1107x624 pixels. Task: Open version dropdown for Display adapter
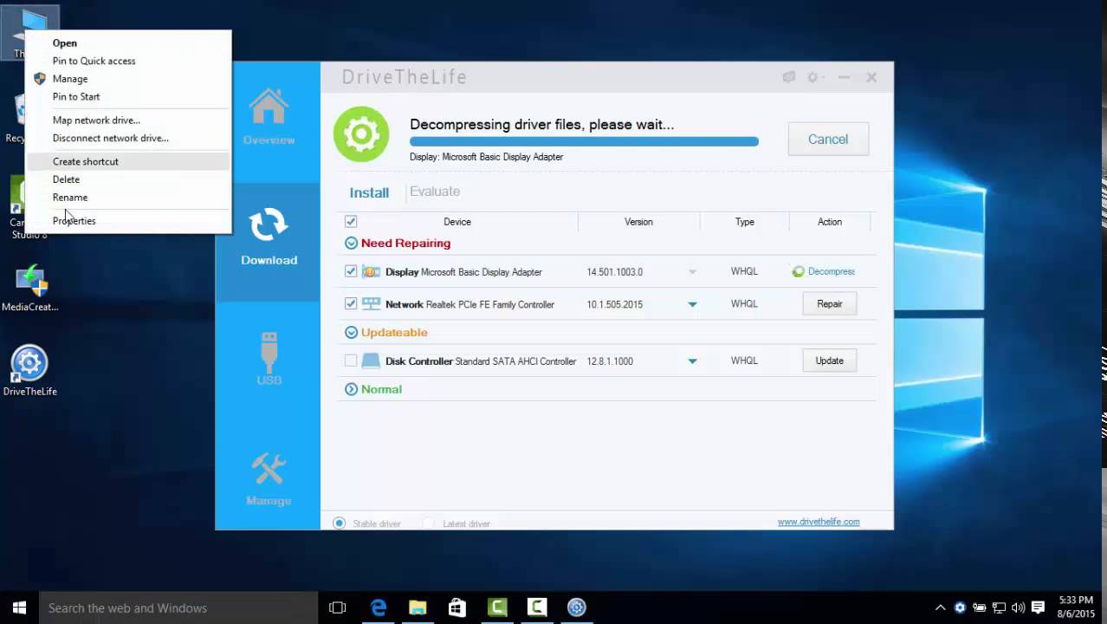tap(692, 272)
